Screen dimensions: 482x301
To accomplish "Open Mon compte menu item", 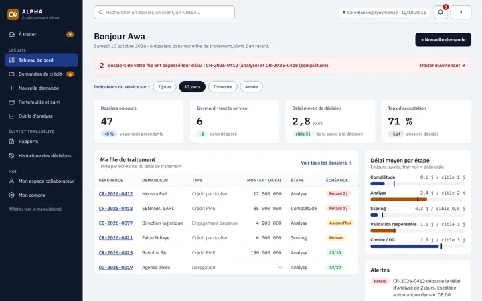I will tap(42, 195).
